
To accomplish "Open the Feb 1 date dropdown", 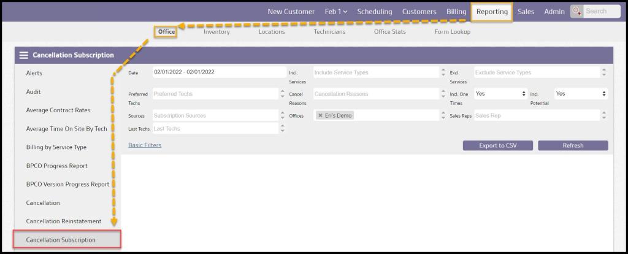I will [x=335, y=12].
